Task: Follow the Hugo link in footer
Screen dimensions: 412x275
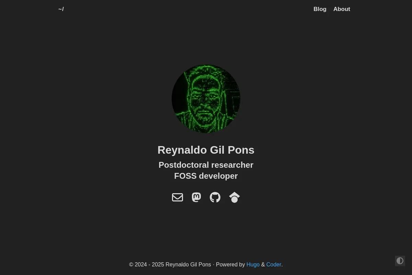Action: [253, 265]
